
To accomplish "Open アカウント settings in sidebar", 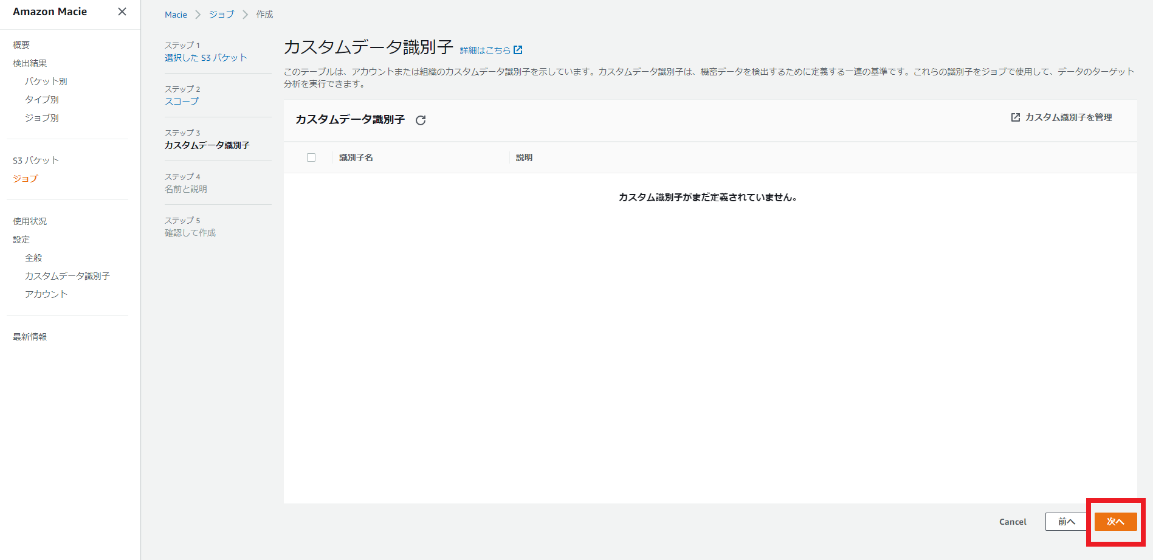I will tap(46, 294).
